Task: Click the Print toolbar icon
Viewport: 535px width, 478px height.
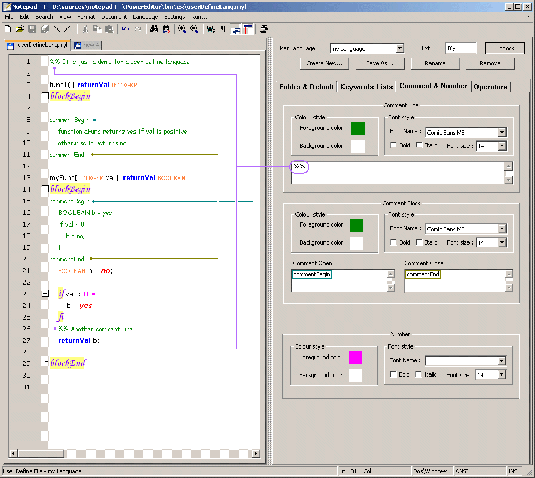Action: [263, 29]
